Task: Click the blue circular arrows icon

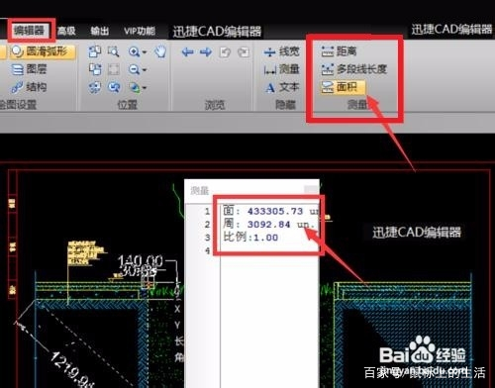Action: [x=114, y=87]
